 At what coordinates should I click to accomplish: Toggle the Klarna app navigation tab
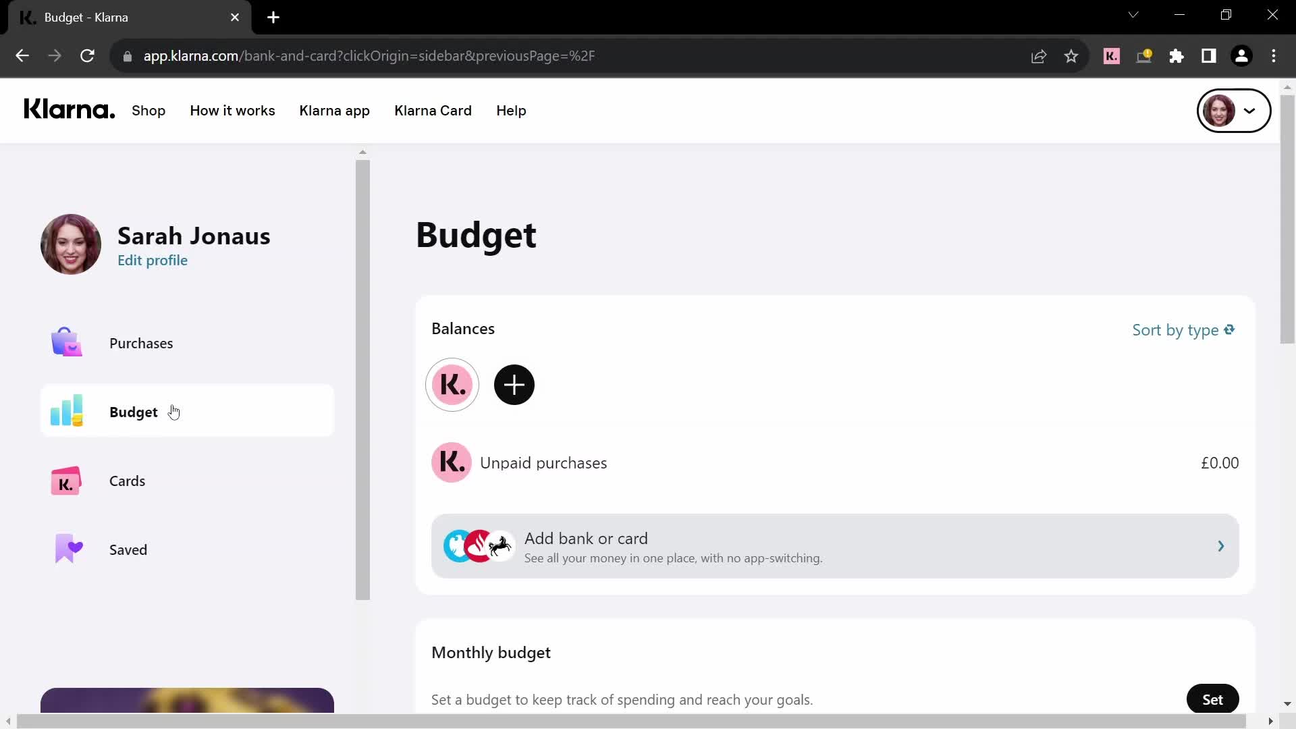point(335,111)
